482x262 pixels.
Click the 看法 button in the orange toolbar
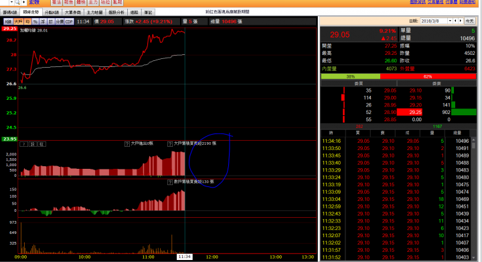[x=56, y=3]
